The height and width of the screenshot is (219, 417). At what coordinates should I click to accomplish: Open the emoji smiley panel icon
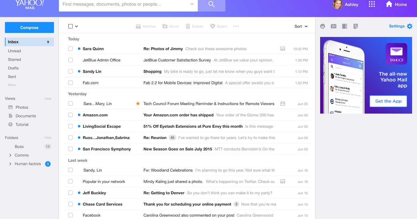pos(322,26)
